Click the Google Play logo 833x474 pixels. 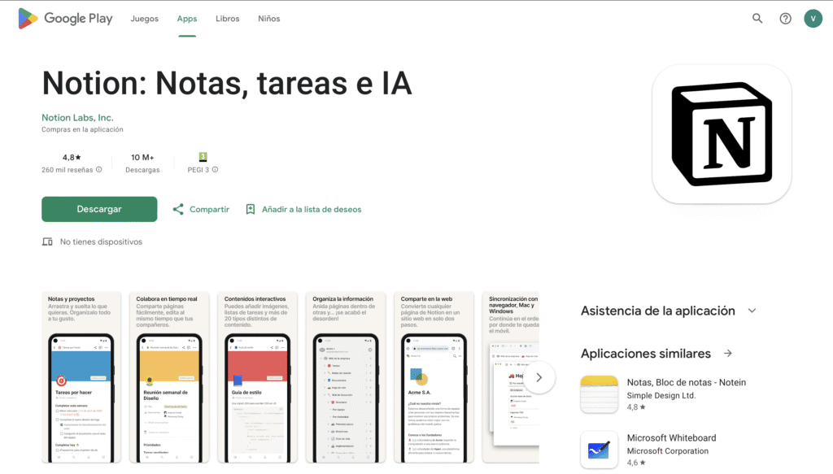point(65,19)
